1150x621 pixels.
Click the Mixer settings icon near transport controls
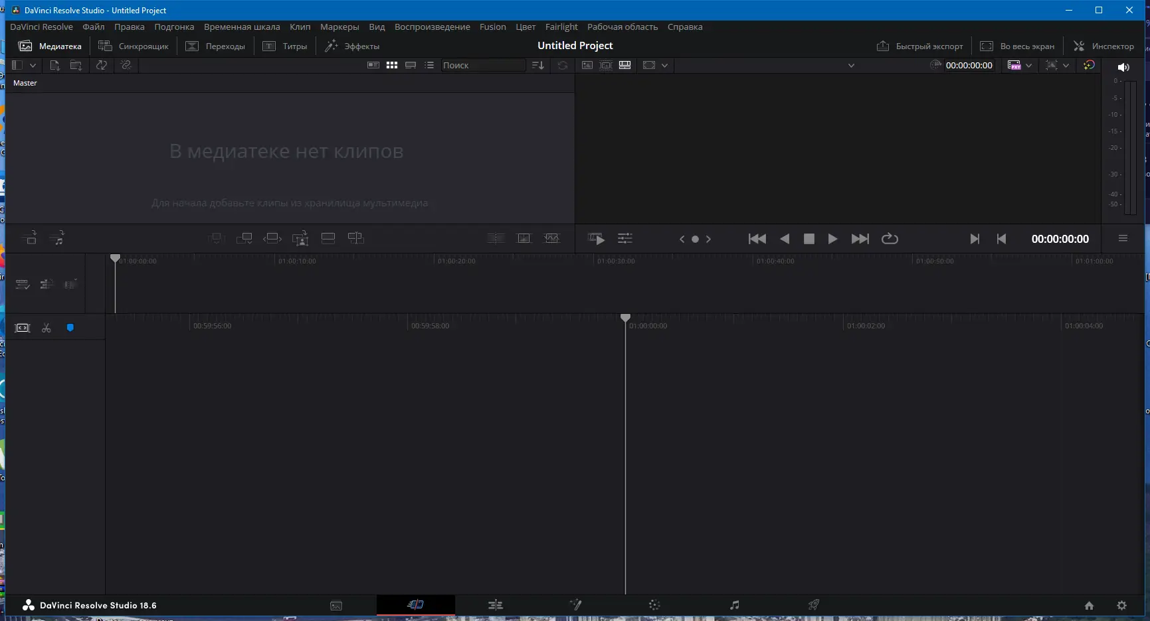[625, 238]
